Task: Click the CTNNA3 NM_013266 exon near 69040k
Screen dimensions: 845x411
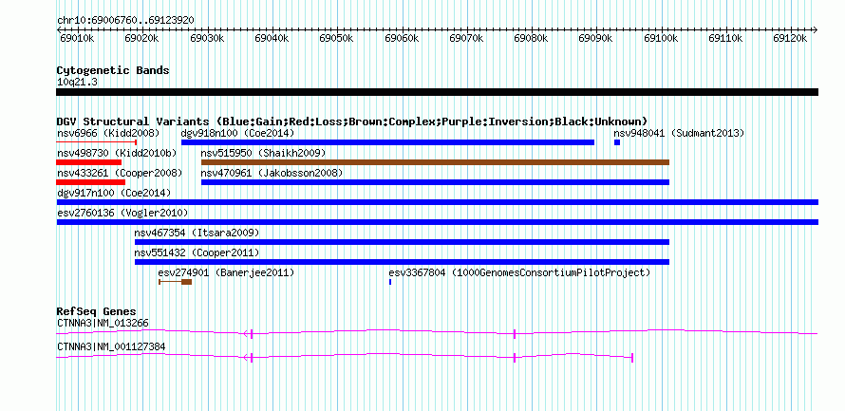Action: 252,334
